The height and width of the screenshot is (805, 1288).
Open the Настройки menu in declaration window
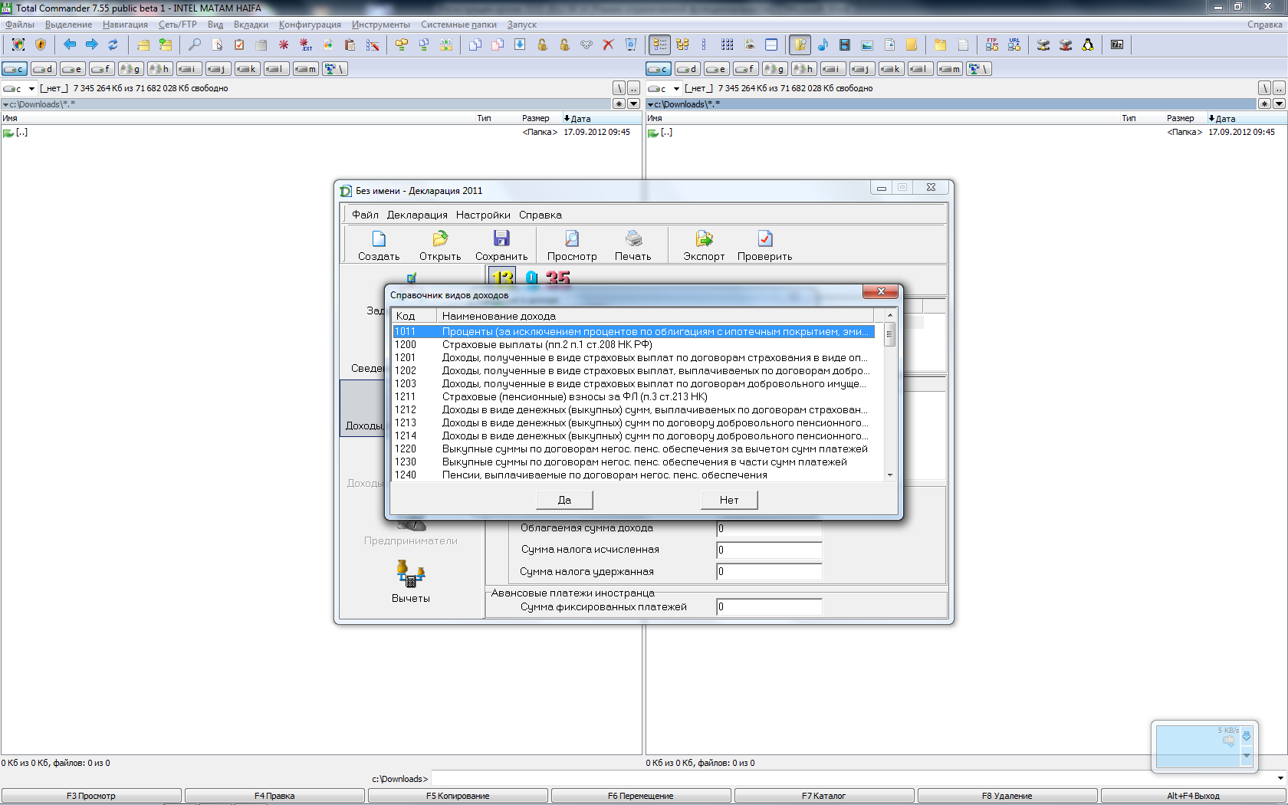click(x=483, y=215)
